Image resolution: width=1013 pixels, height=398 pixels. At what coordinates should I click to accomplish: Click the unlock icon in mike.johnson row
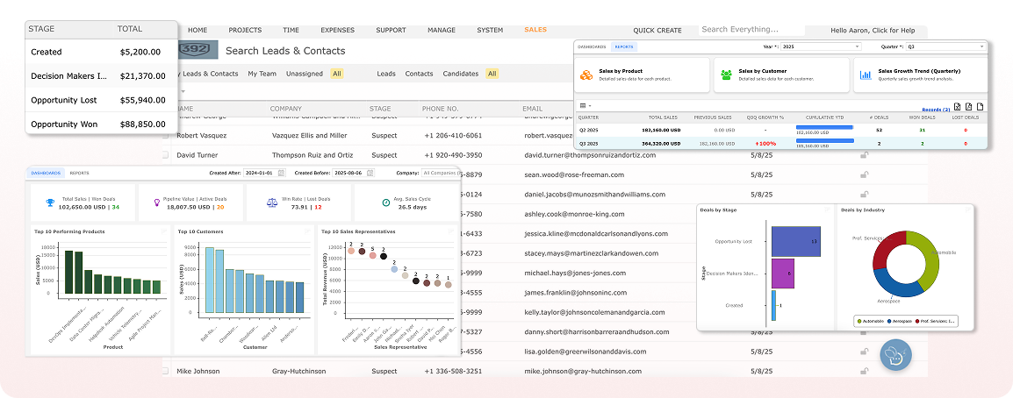pos(864,371)
